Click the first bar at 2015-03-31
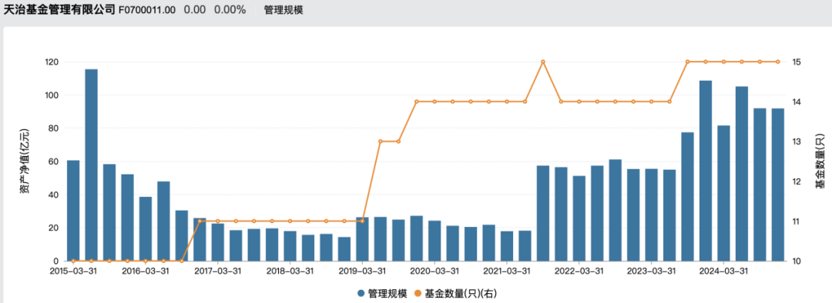 (x=73, y=211)
